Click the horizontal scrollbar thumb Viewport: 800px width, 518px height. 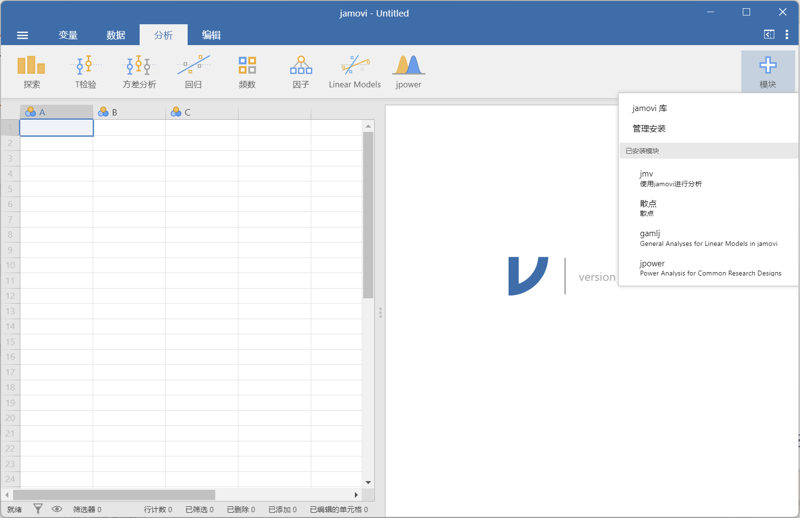point(114,495)
